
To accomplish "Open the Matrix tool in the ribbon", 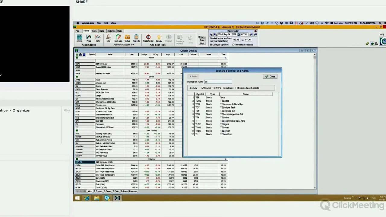I will [79, 38].
